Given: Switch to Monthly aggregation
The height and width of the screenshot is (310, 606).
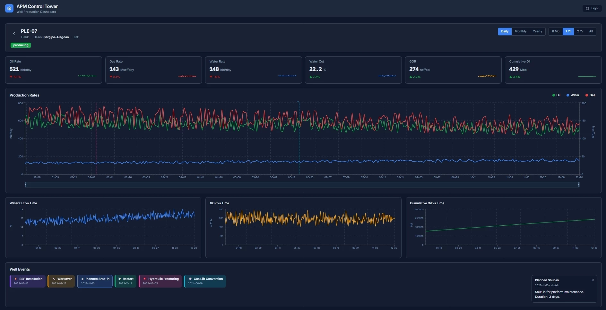Looking at the screenshot, I should click(x=520, y=31).
